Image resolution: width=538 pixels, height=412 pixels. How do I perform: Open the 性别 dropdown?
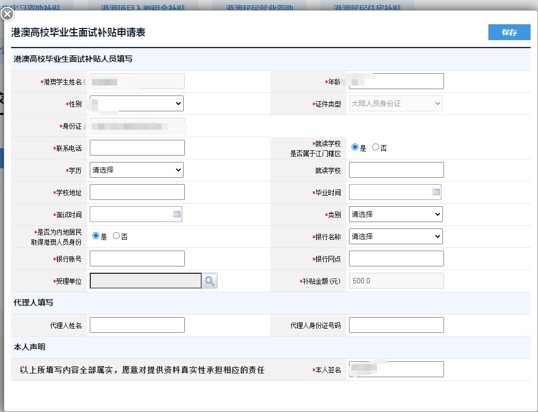(137, 103)
